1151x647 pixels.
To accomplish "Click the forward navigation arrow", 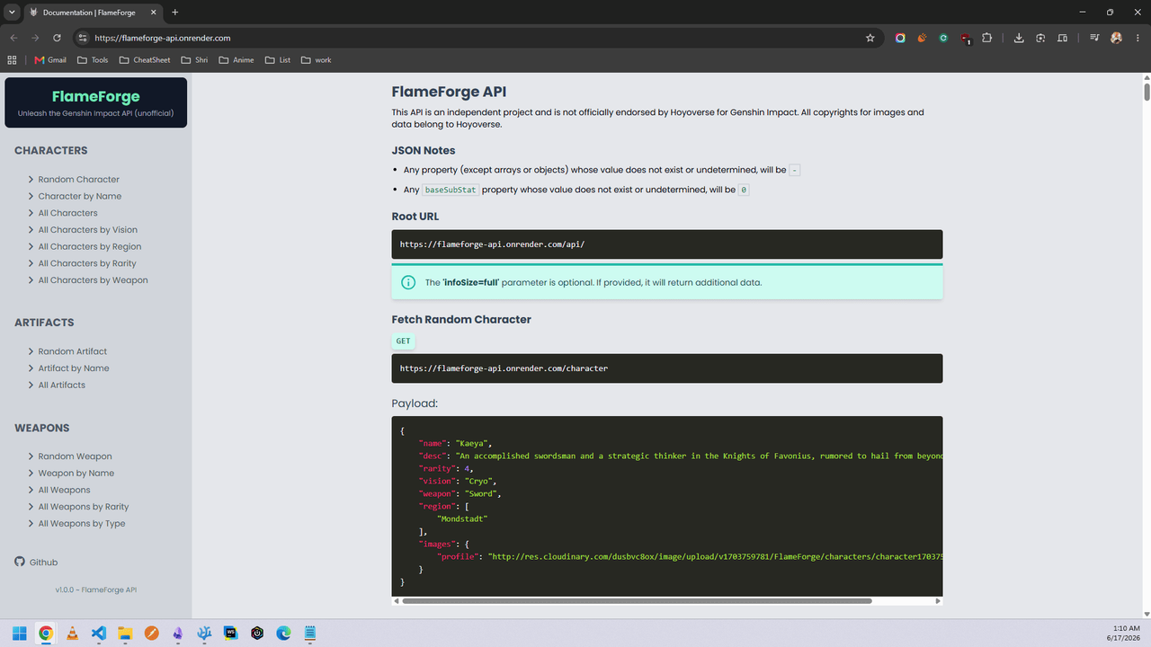I will [x=35, y=38].
